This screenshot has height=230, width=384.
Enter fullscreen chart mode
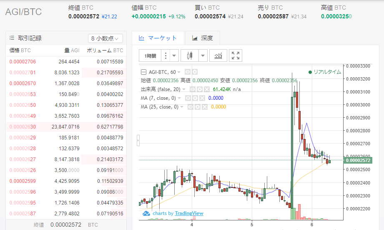[x=235, y=56]
